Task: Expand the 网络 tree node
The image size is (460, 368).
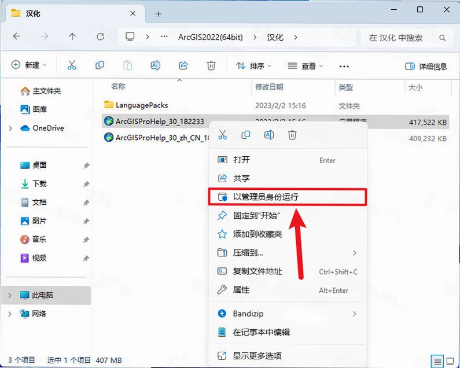Action: coord(10,314)
